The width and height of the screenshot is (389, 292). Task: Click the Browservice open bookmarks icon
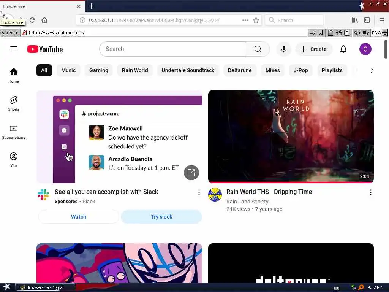(x=330, y=33)
